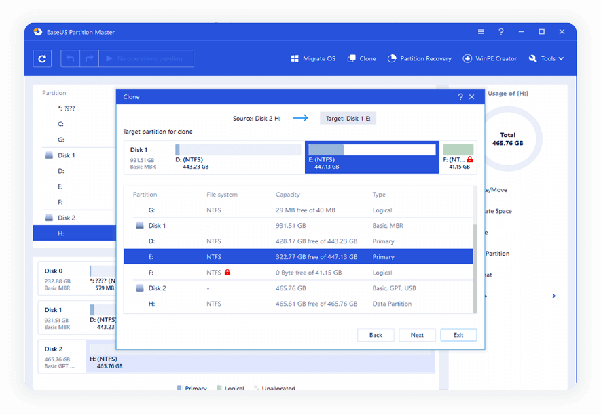Open WinPE Creator
601x415 pixels.
(490, 59)
